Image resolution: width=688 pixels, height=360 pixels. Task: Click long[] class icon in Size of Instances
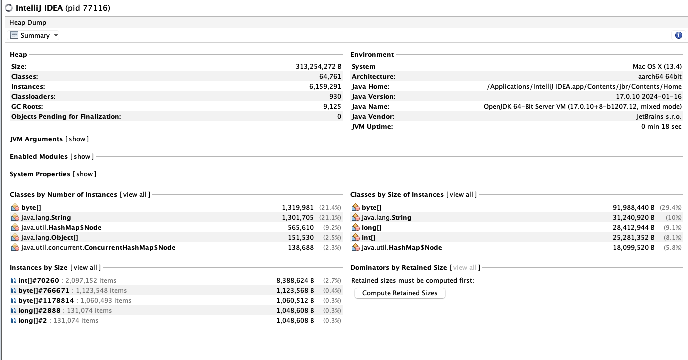[355, 227]
